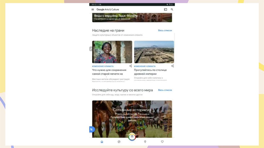Share the ancient empire capital article
Viewport: 264px width, 148px height.
point(172,66)
